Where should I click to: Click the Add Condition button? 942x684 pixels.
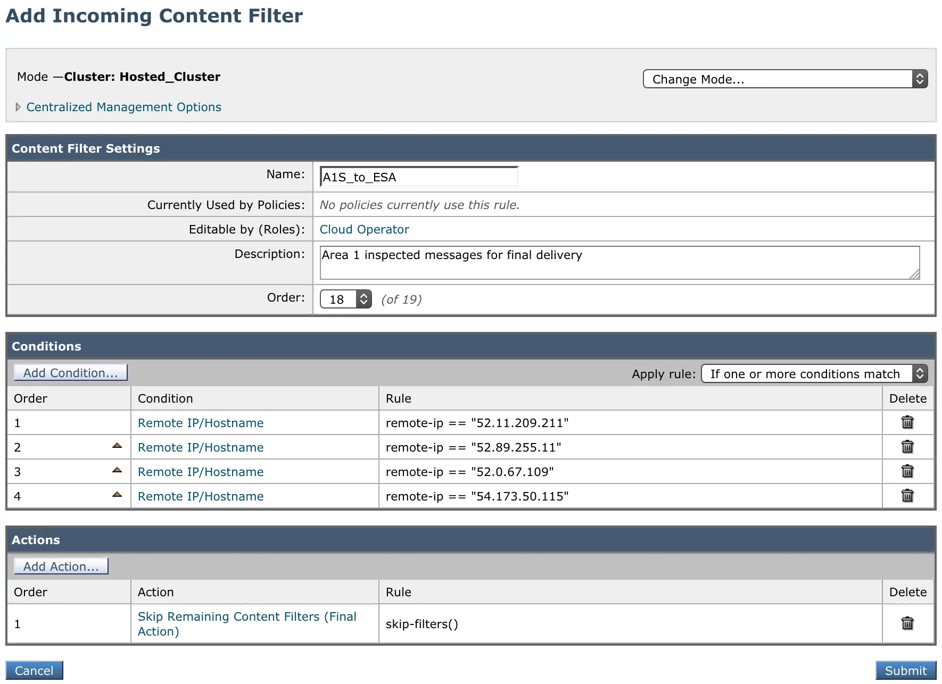[70, 372]
